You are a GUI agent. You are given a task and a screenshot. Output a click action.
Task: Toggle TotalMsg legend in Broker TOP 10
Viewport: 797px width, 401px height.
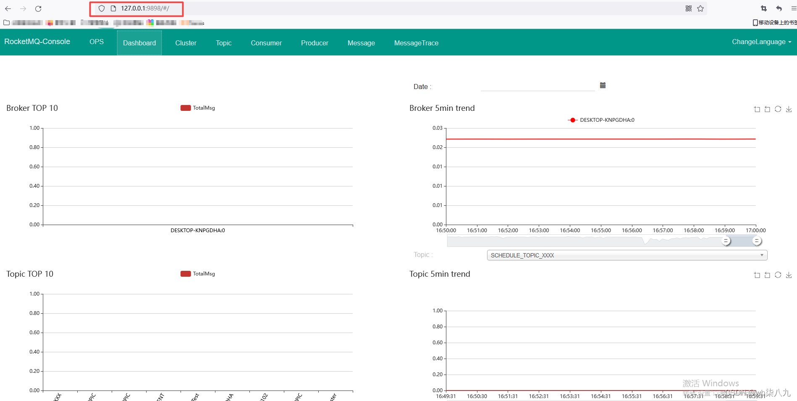198,108
